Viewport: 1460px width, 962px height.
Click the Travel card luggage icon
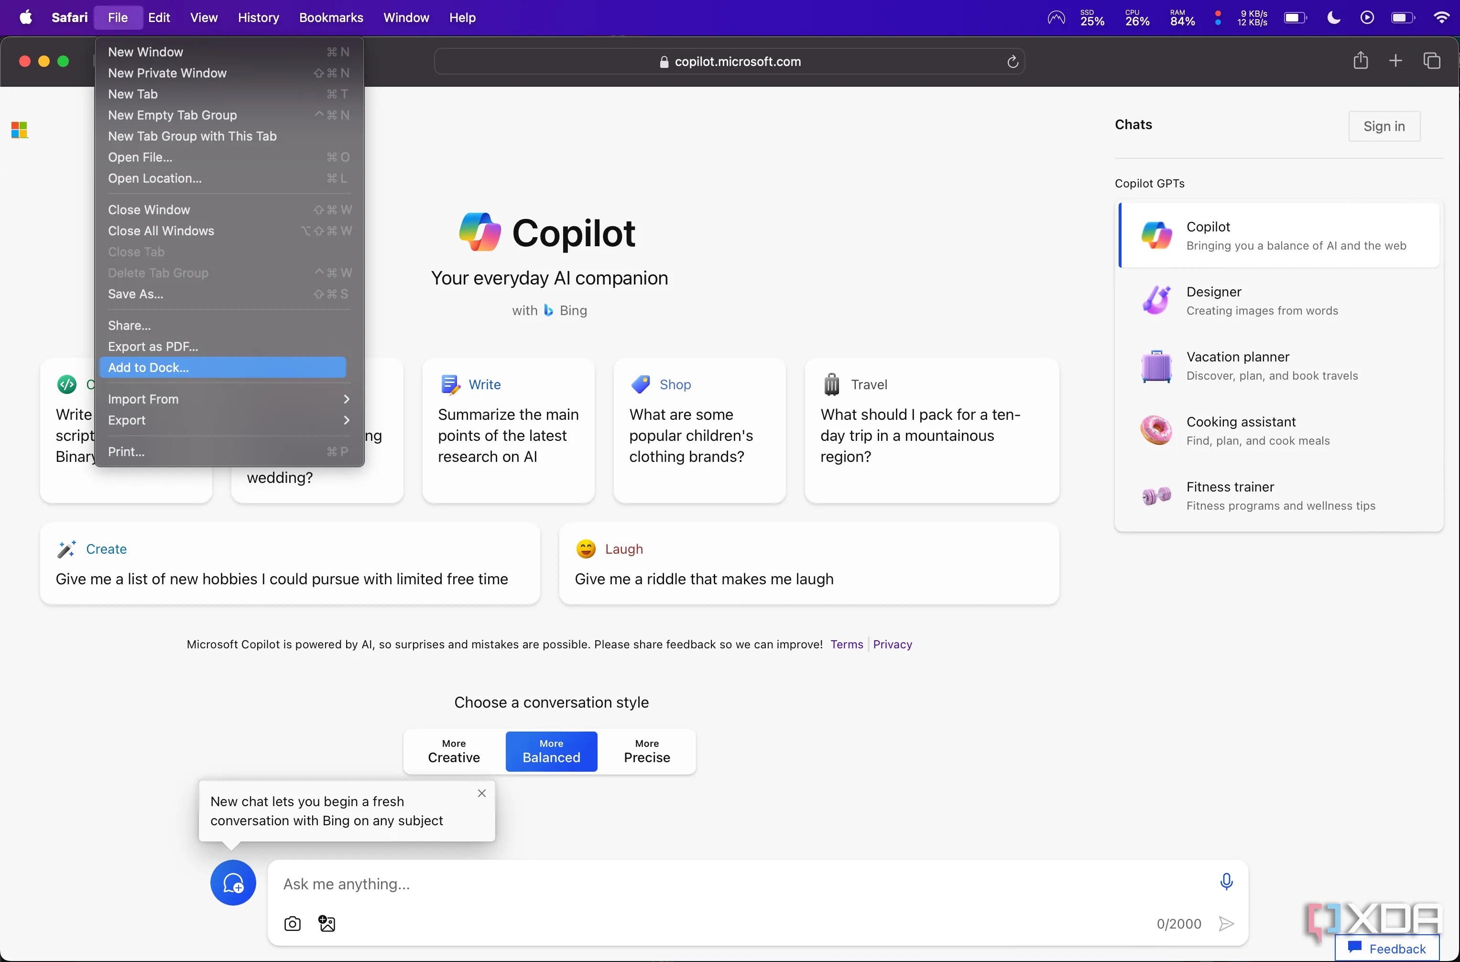832,385
